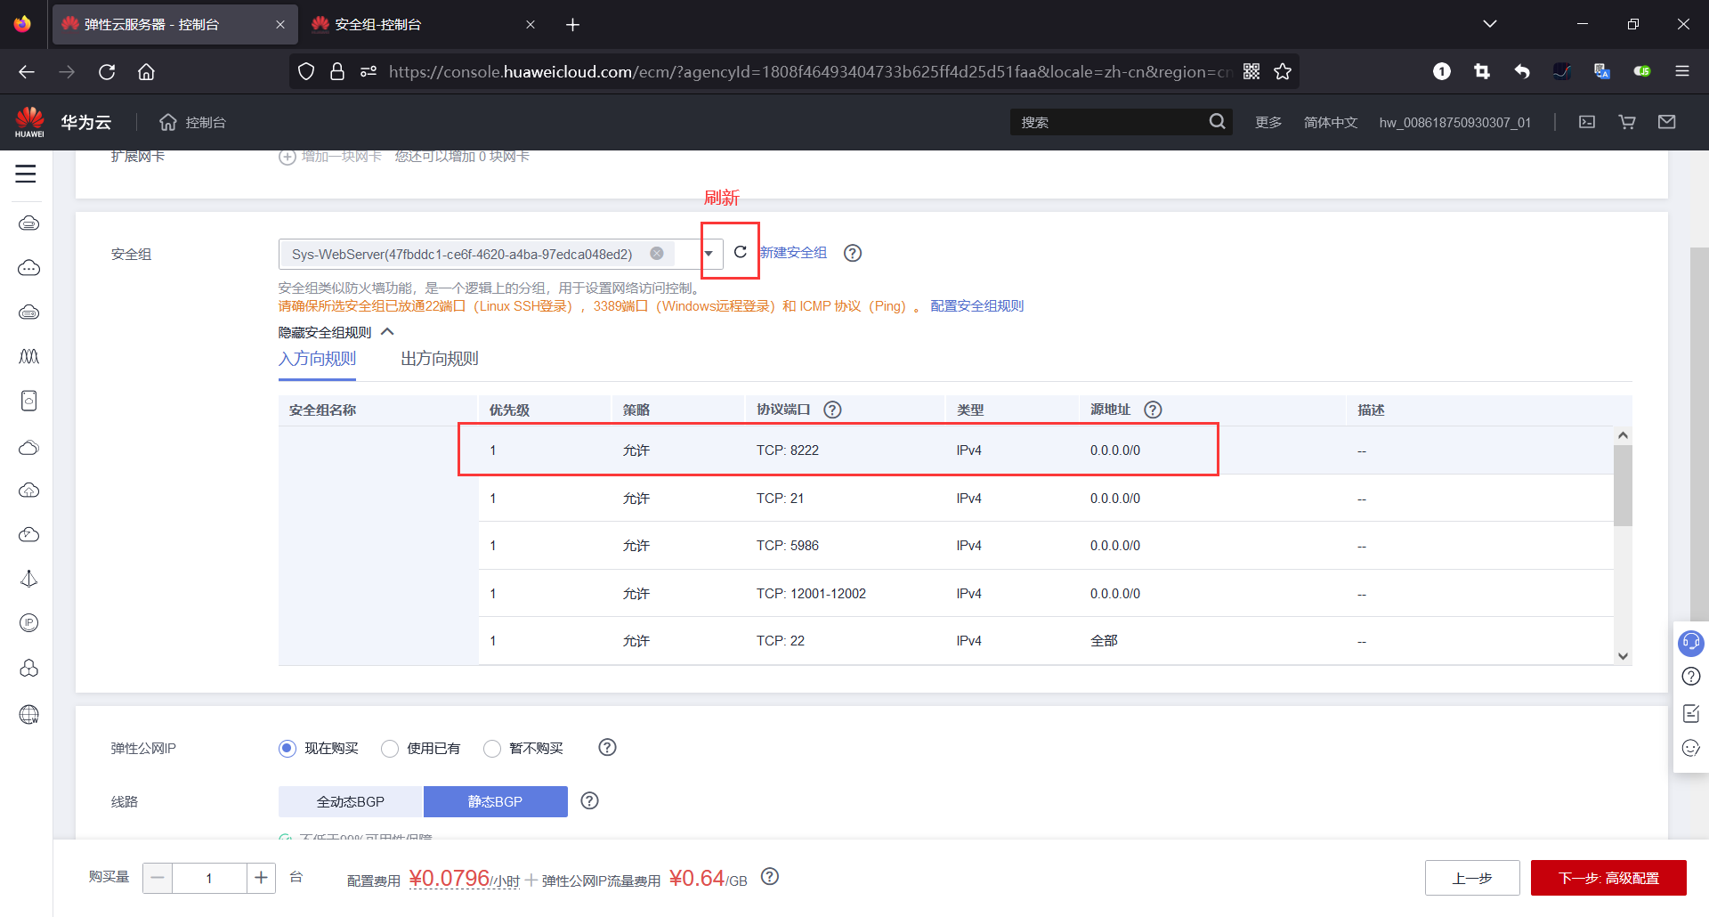Switch to the 出方向规则 tab
This screenshot has height=917, width=1709.
(440, 359)
